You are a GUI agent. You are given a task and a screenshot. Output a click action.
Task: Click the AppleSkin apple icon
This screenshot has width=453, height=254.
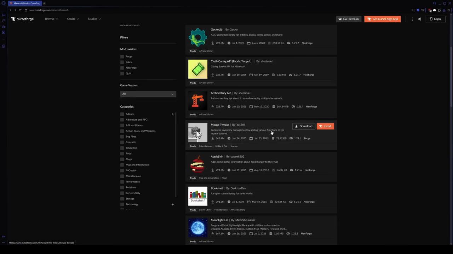[197, 164]
